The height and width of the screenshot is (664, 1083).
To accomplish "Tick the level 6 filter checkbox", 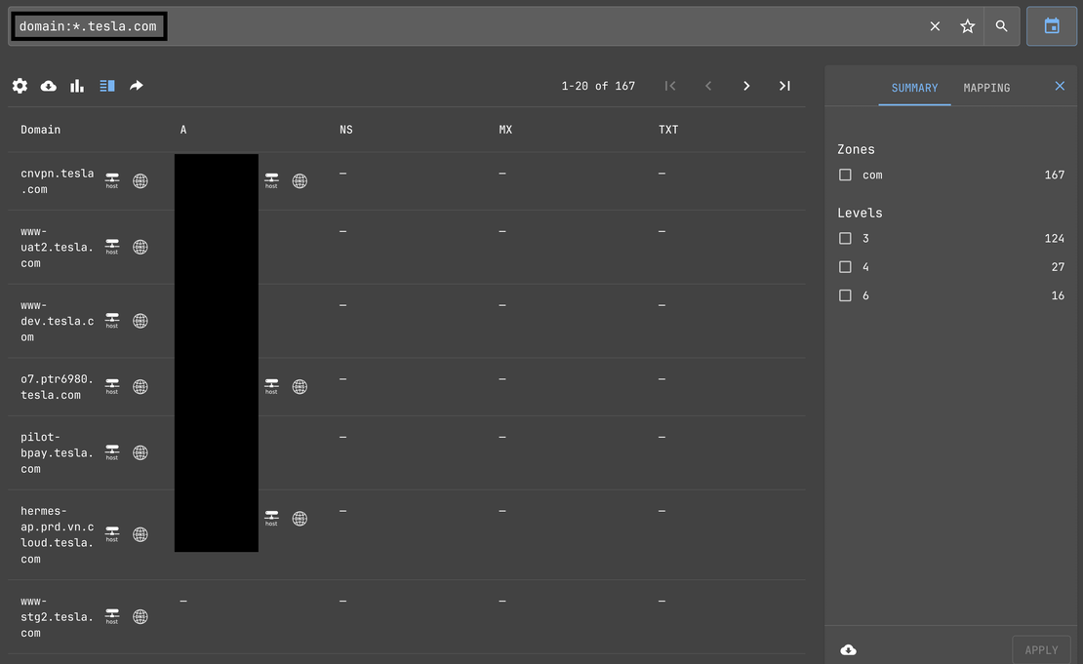I will (x=845, y=295).
